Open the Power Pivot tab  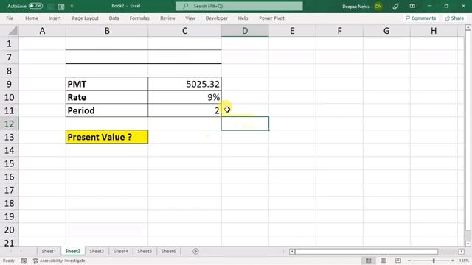tap(271, 18)
